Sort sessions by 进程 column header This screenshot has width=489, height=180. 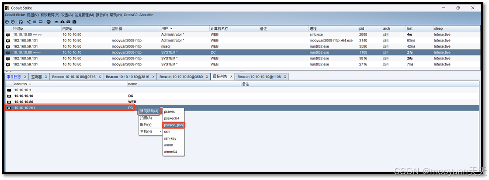[333, 29]
